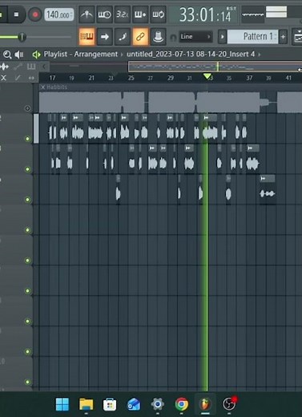Open playlist options via green speaker arrow icon
This screenshot has height=417, width=302.
click(36, 55)
